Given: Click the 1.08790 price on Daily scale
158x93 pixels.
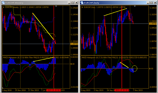Looking at the screenshot, I should point(153,41).
